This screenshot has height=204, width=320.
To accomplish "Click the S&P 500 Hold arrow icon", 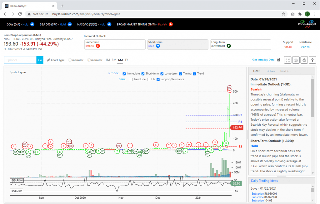I will (70, 24).
